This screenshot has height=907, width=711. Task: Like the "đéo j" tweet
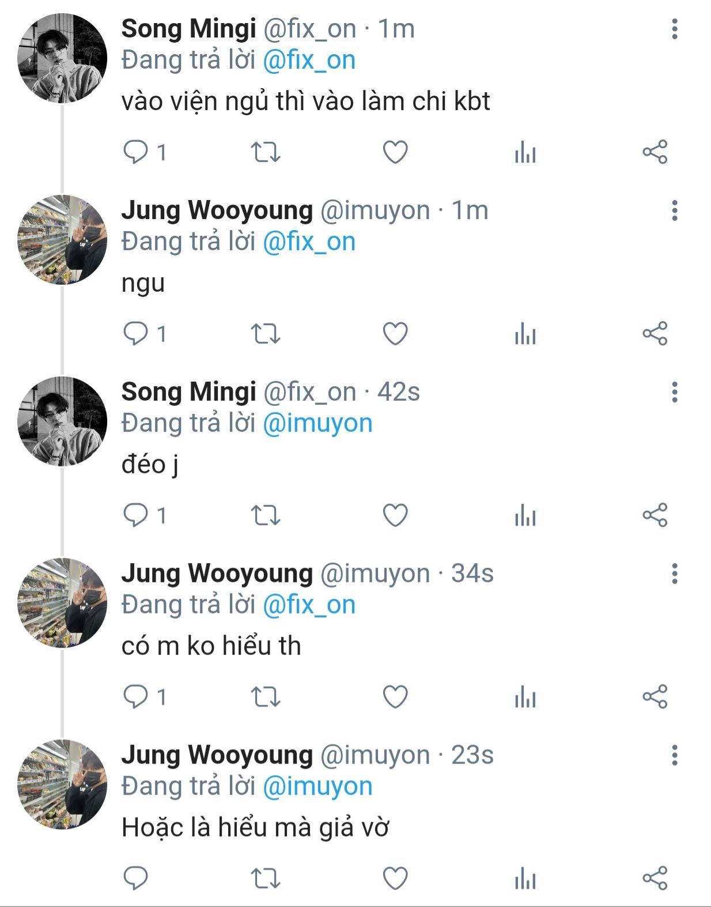[x=395, y=515]
